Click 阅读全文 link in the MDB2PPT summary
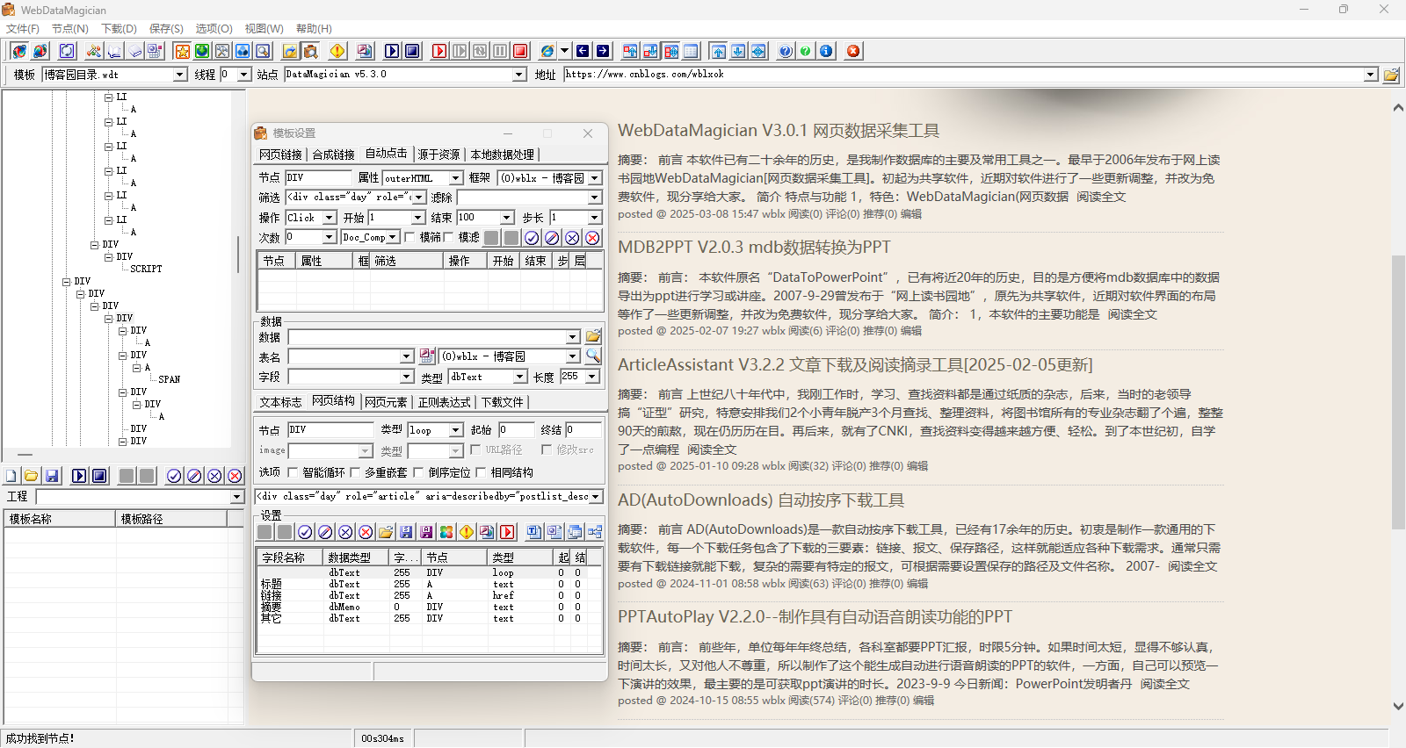Image resolution: width=1406 pixels, height=748 pixels. 1133,314
